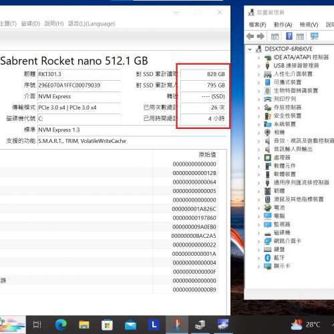This screenshot has width=334, height=334.
Task: Open the blue L app on taskbar
Action: point(154,325)
